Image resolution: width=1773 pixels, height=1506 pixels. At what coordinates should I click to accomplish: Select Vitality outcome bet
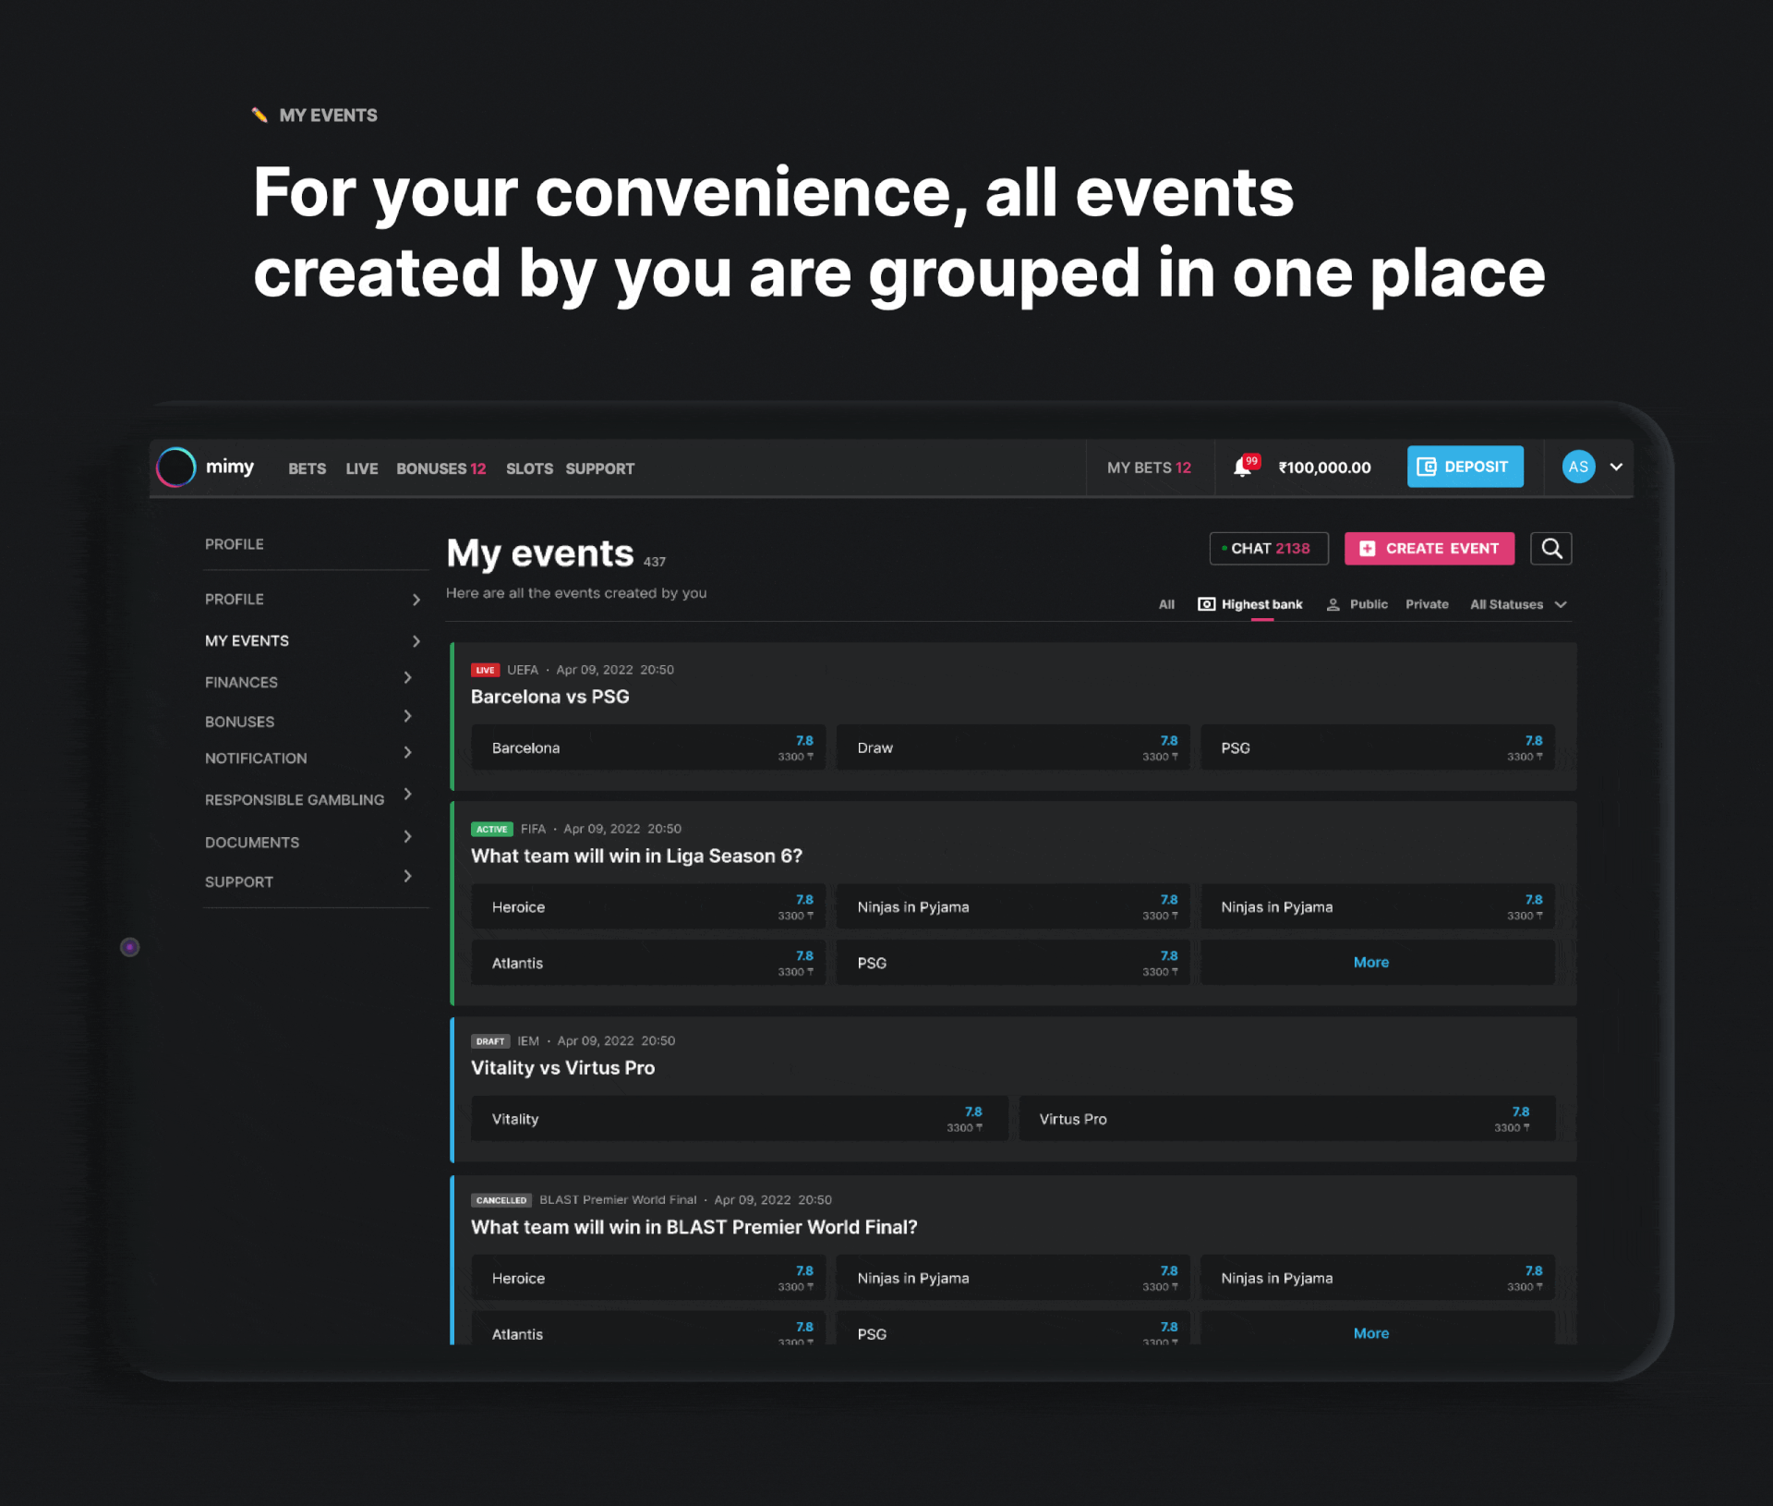(x=740, y=1119)
